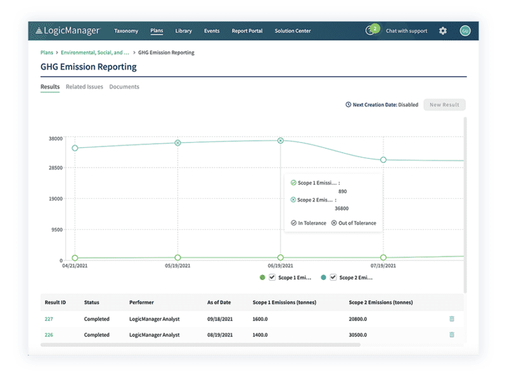
Task: Open Chat with support
Action: (x=406, y=30)
